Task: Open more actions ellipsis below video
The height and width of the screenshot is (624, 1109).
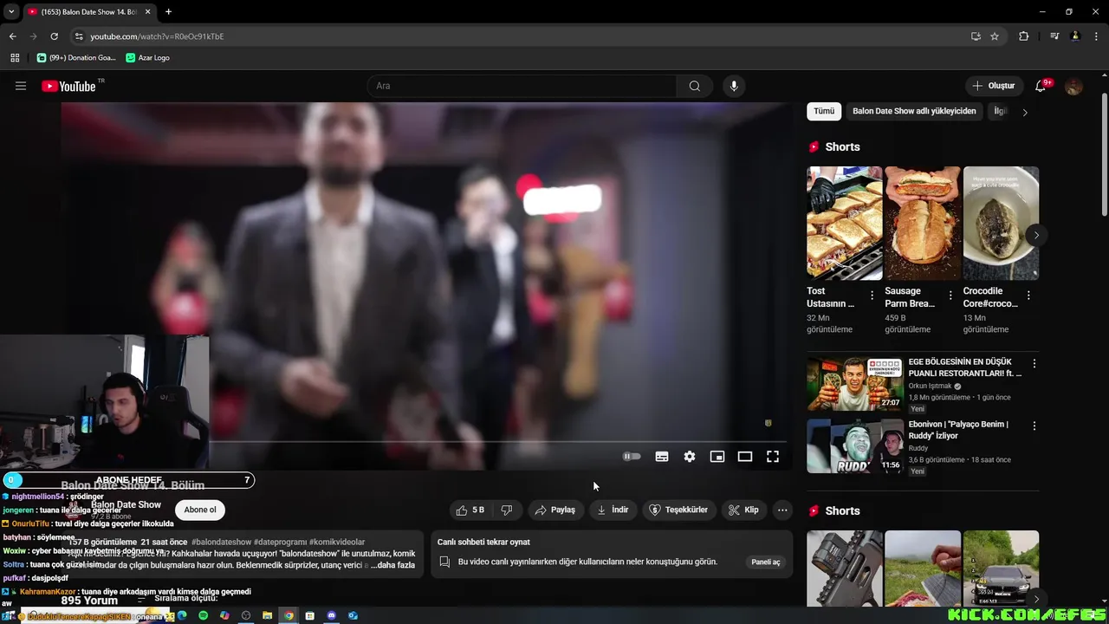Action: pyautogui.click(x=782, y=510)
